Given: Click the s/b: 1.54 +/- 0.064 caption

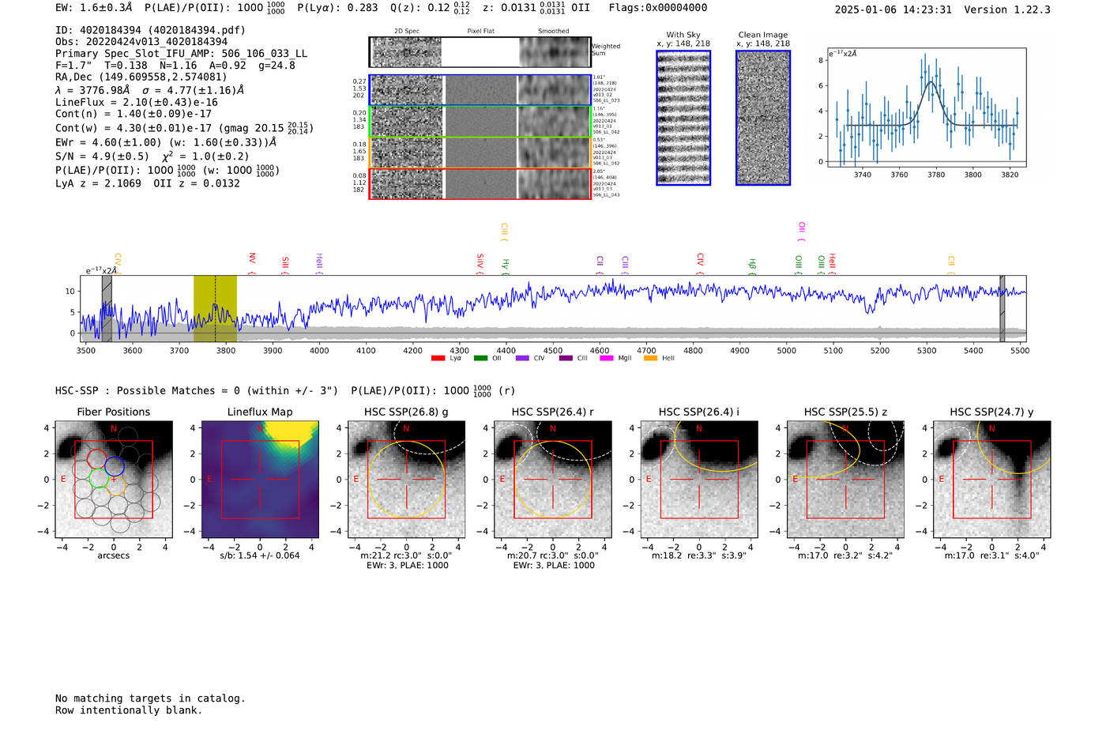Looking at the screenshot, I should (x=260, y=555).
